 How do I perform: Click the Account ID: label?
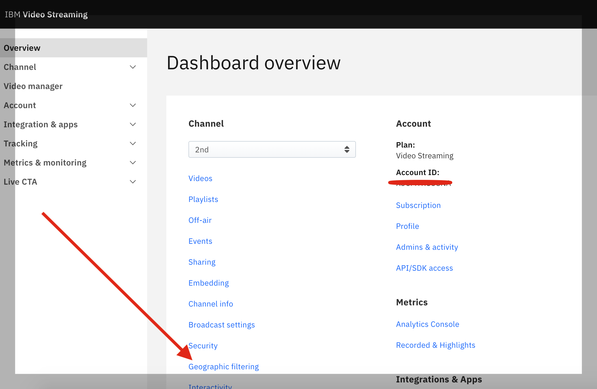tap(418, 172)
